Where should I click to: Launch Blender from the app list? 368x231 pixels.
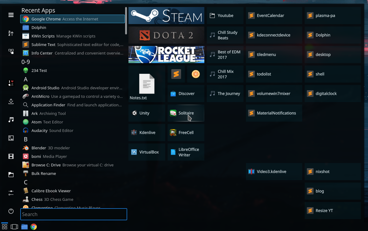click(x=72, y=148)
